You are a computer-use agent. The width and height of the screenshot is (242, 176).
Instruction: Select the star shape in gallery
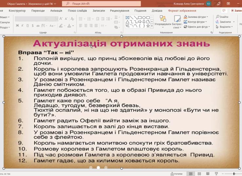tap(148, 26)
